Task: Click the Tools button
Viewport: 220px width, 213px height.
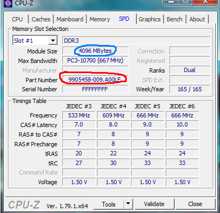Action: [x=109, y=204]
